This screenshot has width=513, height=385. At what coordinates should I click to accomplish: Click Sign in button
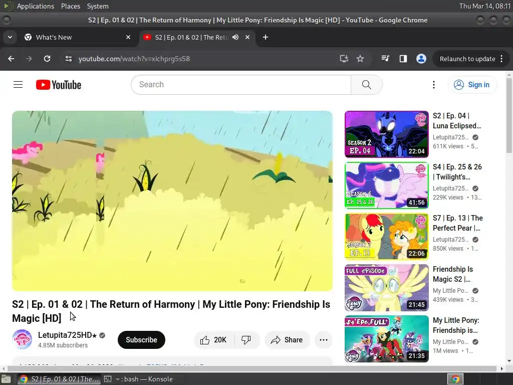[472, 85]
